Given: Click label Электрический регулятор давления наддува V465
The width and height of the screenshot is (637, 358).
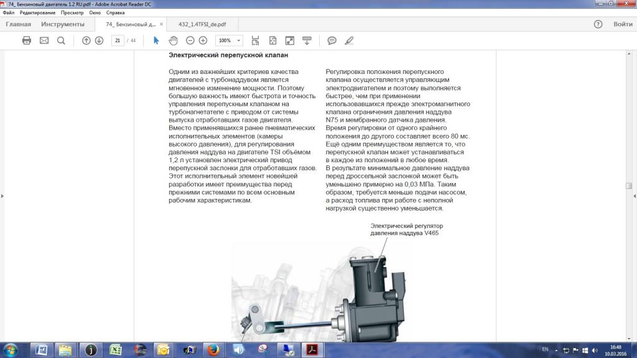Looking at the screenshot, I should [407, 229].
